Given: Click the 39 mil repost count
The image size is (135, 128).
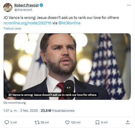Looking at the screenshot, I should coord(45,122).
